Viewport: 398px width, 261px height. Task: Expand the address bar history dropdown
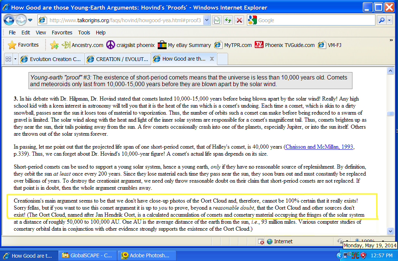[207, 20]
